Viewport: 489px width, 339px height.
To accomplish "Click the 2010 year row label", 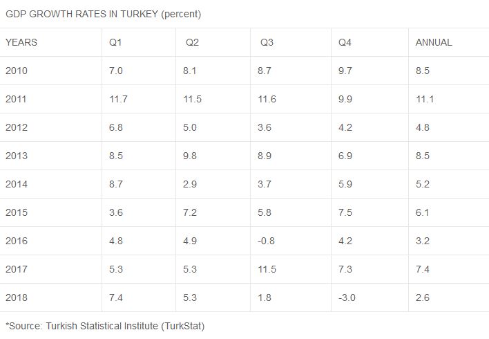I will (17, 71).
